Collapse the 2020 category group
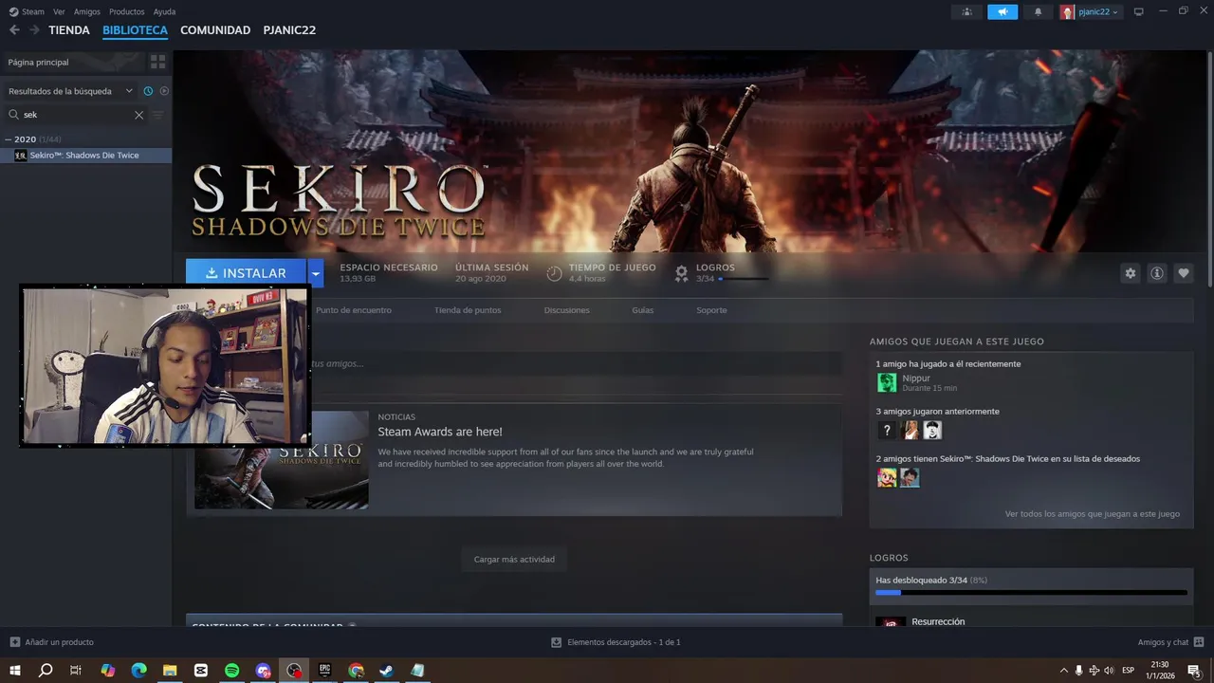Image resolution: width=1214 pixels, height=683 pixels. (x=9, y=139)
